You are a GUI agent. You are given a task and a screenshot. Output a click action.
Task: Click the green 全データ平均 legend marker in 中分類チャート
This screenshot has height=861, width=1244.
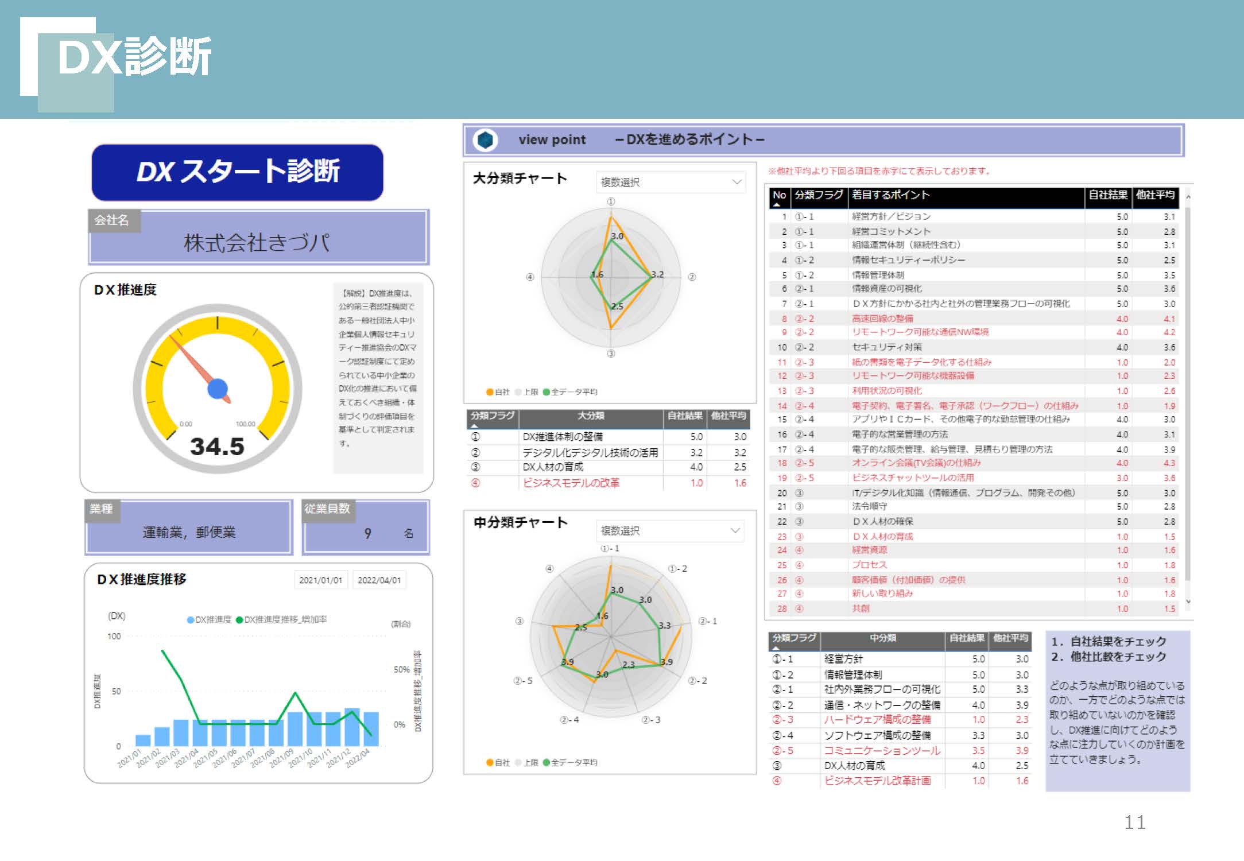point(546,762)
